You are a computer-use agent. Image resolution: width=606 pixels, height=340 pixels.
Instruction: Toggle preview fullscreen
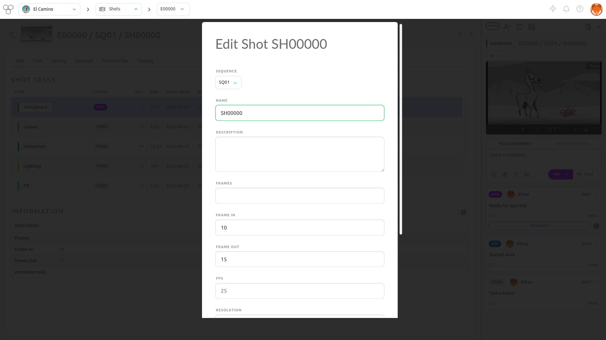point(597,129)
